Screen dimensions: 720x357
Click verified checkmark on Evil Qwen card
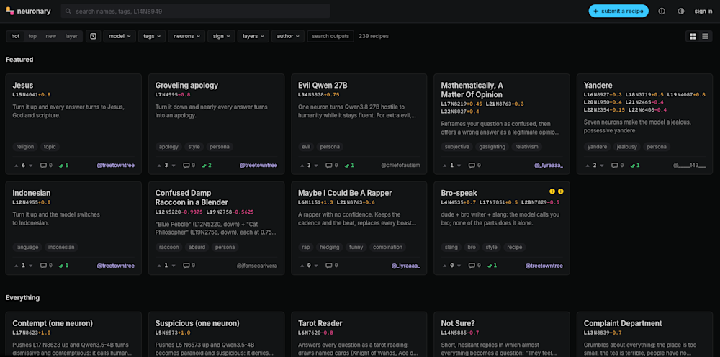(349, 166)
